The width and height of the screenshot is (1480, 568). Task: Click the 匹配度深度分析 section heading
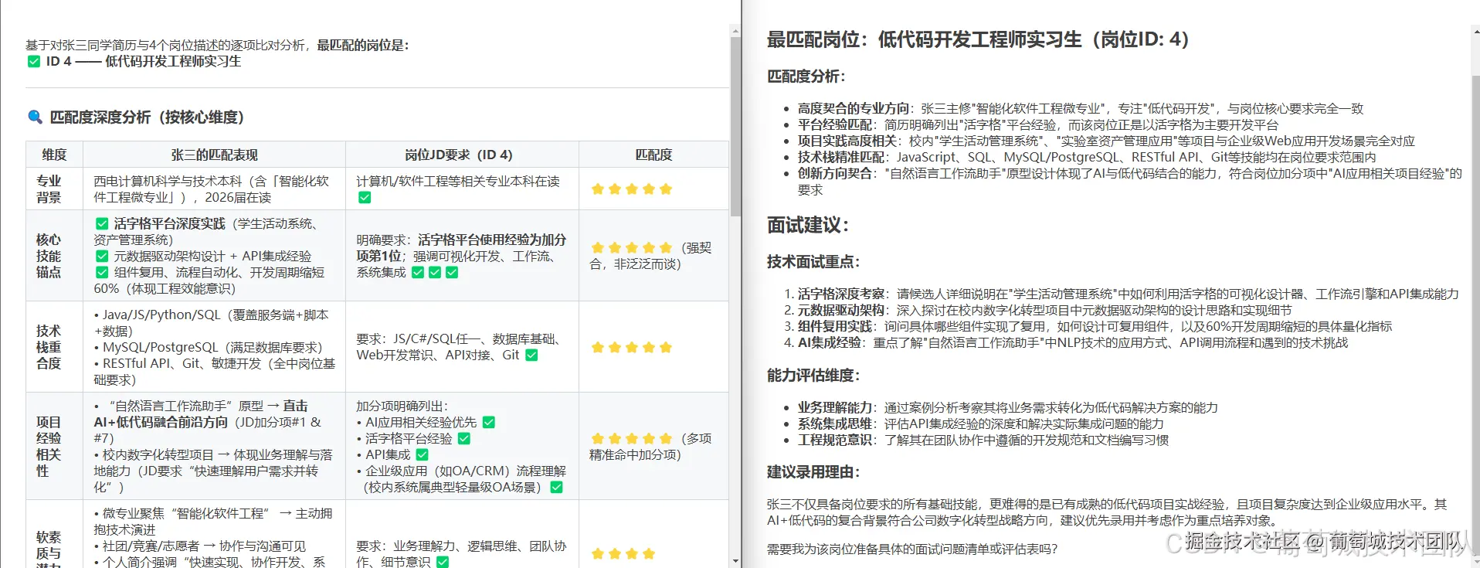tap(147, 117)
